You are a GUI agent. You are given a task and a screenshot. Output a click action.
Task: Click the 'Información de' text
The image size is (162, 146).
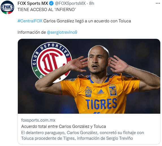[x=32, y=32]
